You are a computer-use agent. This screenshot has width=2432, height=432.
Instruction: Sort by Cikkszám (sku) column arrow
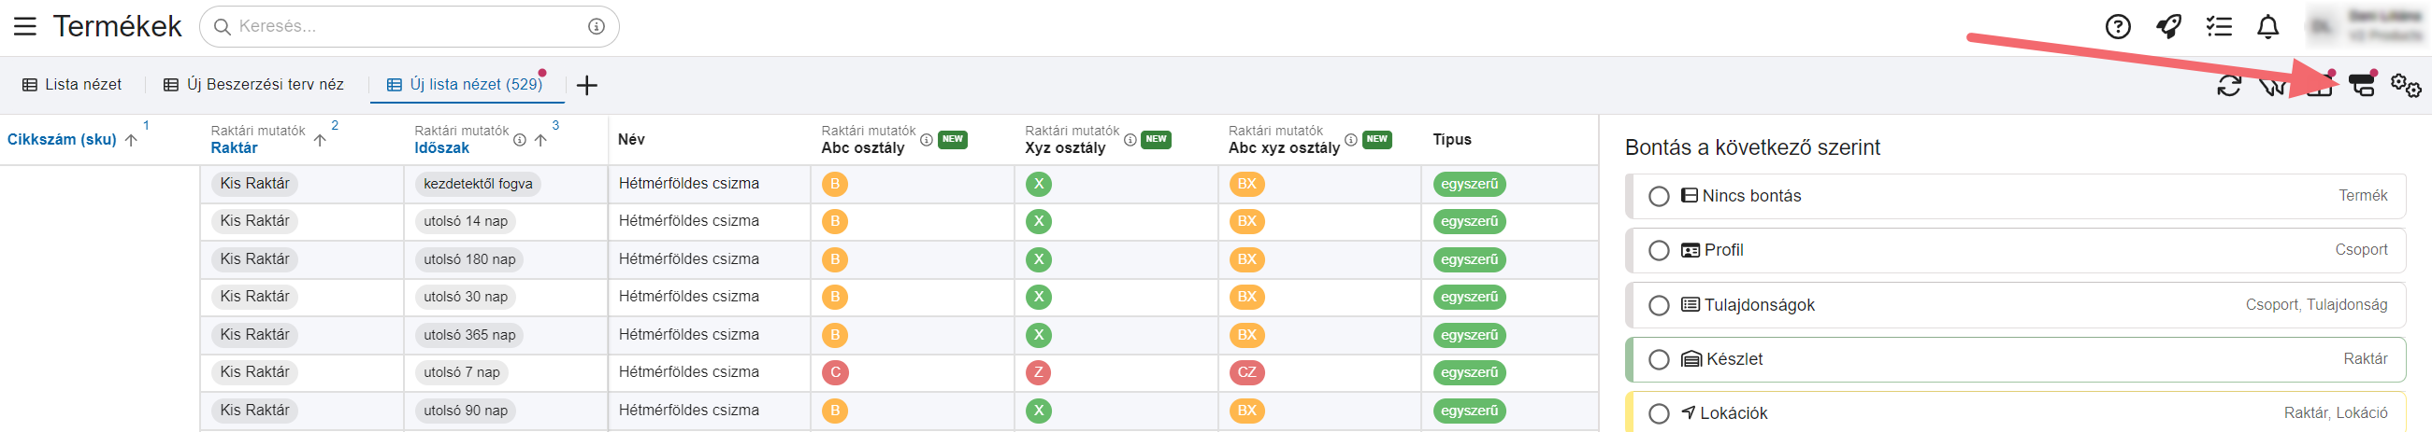(x=131, y=140)
